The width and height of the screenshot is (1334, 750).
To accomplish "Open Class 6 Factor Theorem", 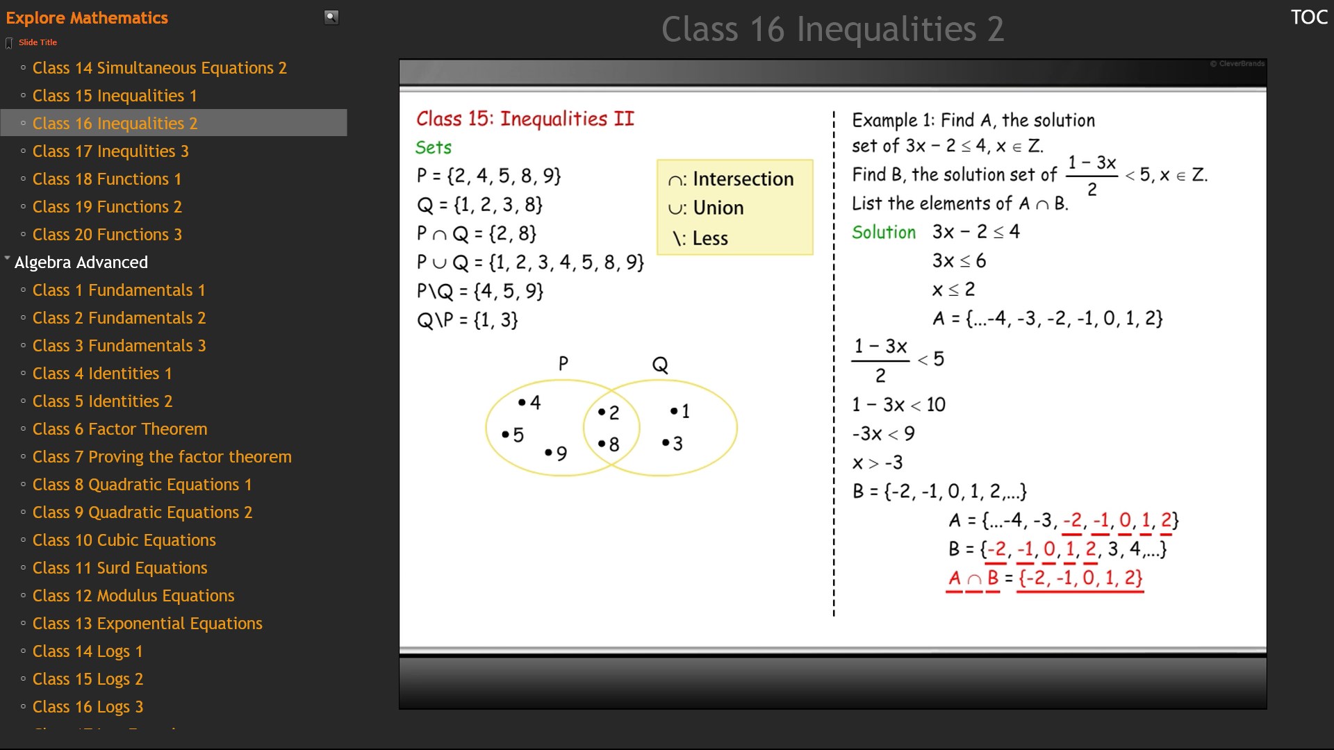I will [120, 429].
